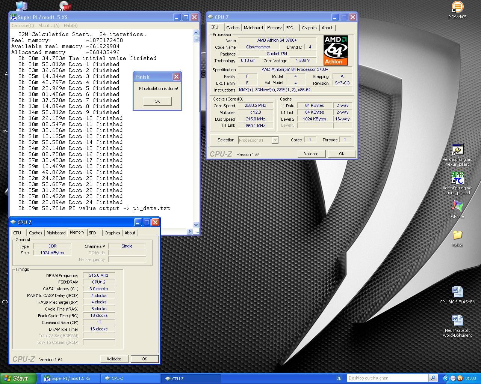Click Super PI horizontal scroll right arrow
The image size is (481, 384).
(x=190, y=231)
